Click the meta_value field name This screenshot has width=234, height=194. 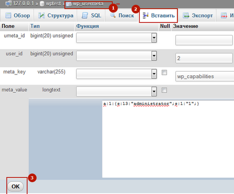point(15,89)
